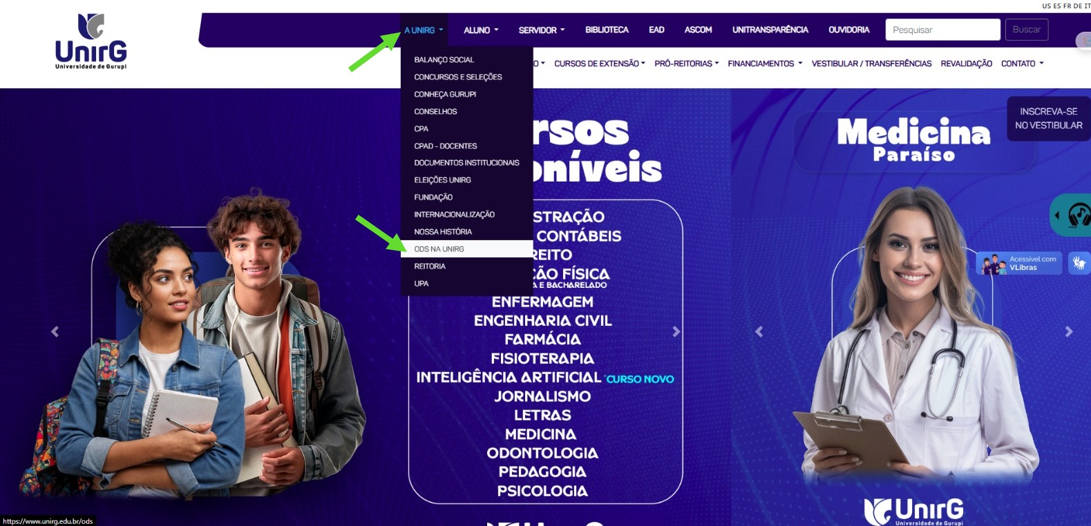The image size is (1091, 526).
Task: Open the BIBLIOTECA link
Action: 607,30
